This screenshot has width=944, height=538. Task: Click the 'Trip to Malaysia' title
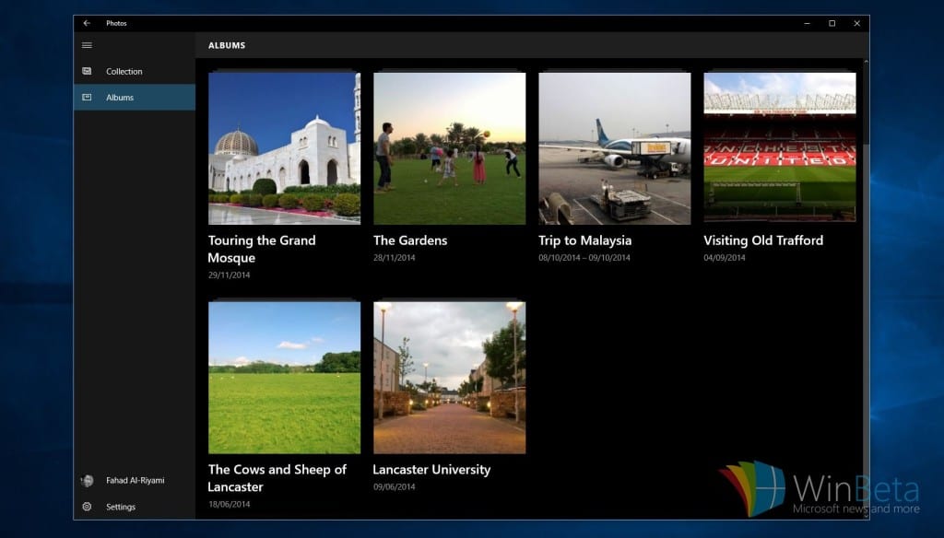[x=585, y=240]
